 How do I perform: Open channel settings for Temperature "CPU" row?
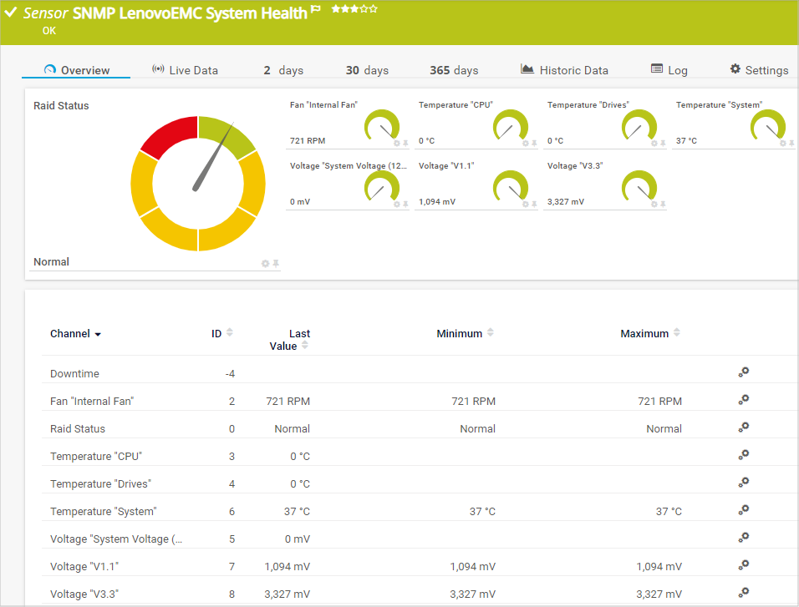[743, 455]
